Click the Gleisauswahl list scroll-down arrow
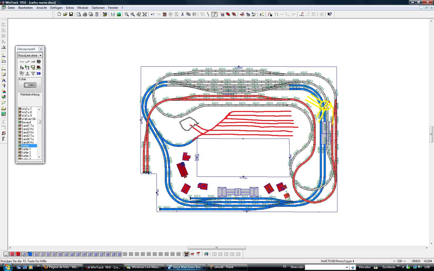 (x=39, y=157)
